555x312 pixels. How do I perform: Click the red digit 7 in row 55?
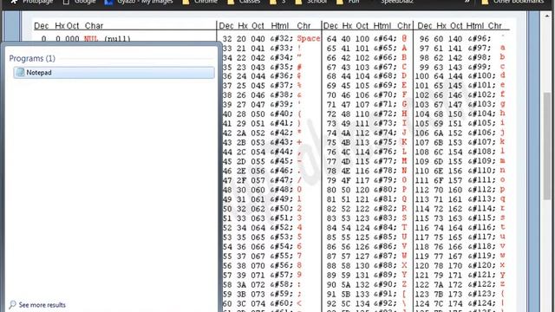pyautogui.click(x=299, y=256)
